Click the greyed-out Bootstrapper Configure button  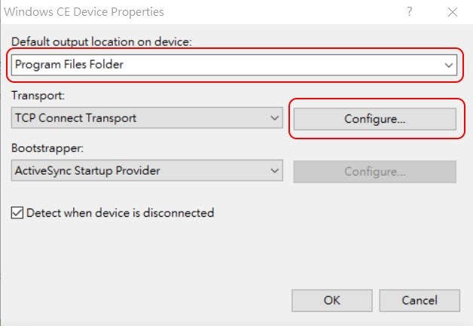point(374,172)
